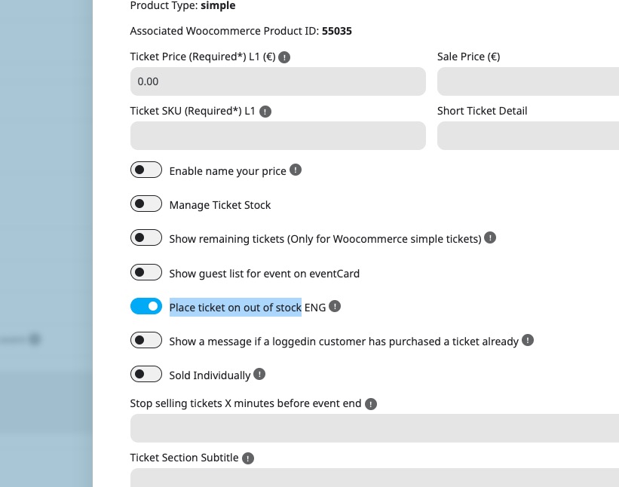Toggle loggedin customer purchased message switch
The height and width of the screenshot is (487, 619).
pyautogui.click(x=146, y=340)
